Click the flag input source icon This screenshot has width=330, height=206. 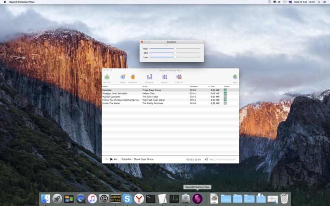pyautogui.click(x=290, y=2)
